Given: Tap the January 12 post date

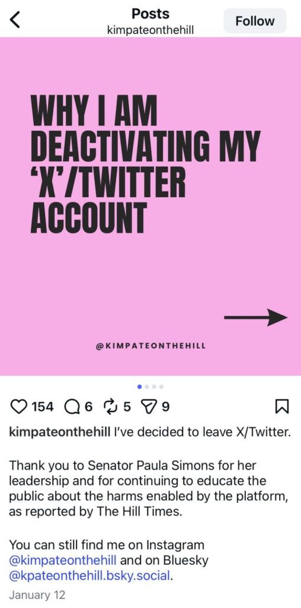Looking at the screenshot, I should tap(37, 595).
